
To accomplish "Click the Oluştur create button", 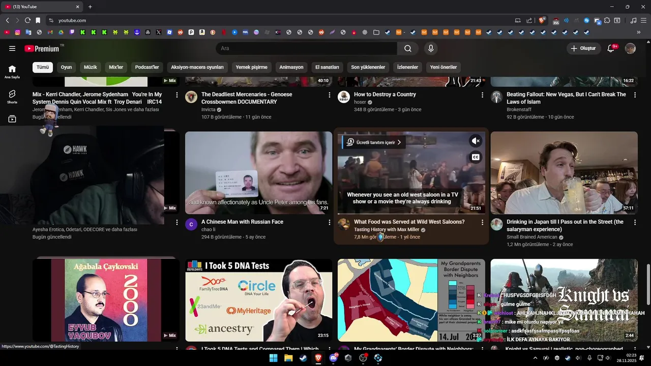I will (x=583, y=48).
